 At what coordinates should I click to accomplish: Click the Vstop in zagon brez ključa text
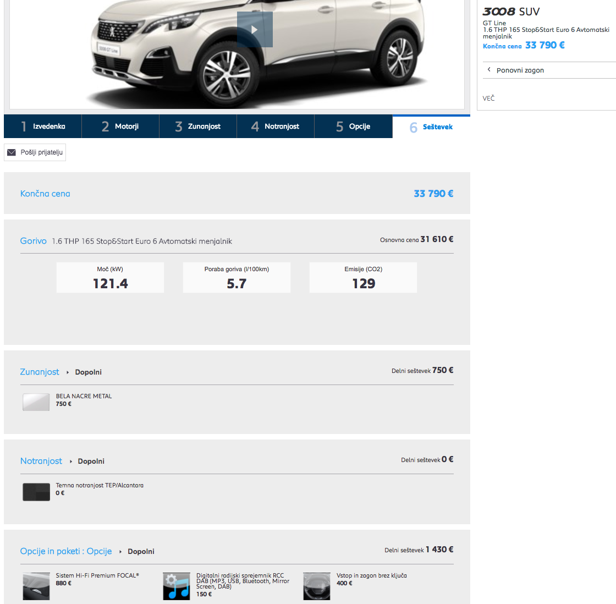[372, 575]
